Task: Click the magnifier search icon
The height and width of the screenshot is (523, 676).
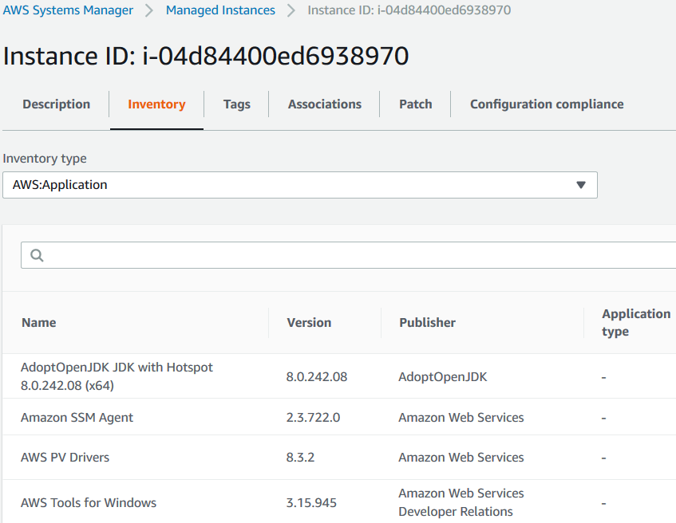Action: 37,255
